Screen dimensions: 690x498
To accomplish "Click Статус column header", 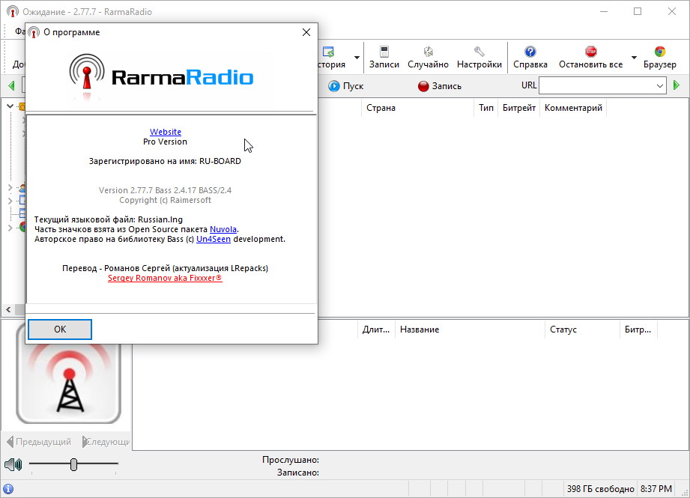I will point(582,330).
